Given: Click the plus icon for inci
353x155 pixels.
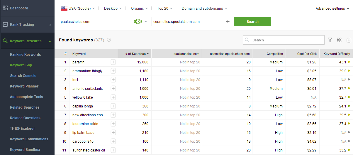Looking at the screenshot, I should tap(113, 80).
